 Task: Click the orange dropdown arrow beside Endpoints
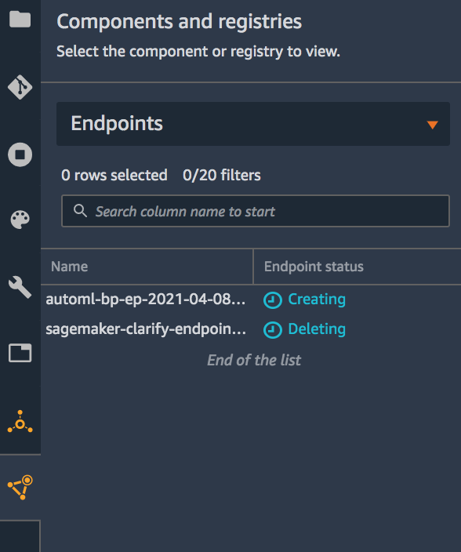tap(432, 125)
